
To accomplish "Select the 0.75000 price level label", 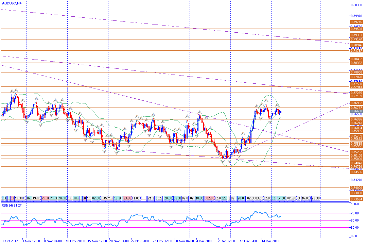I will tap(357, 159).
